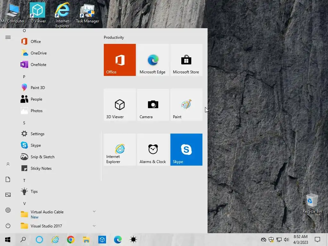Viewport: 328px width, 246px height.
Task: Launch the 3D Viewer tile
Action: pyautogui.click(x=120, y=105)
